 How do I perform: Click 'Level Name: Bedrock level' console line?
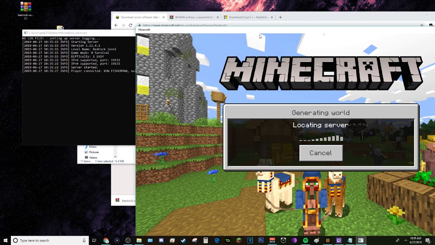coord(69,49)
